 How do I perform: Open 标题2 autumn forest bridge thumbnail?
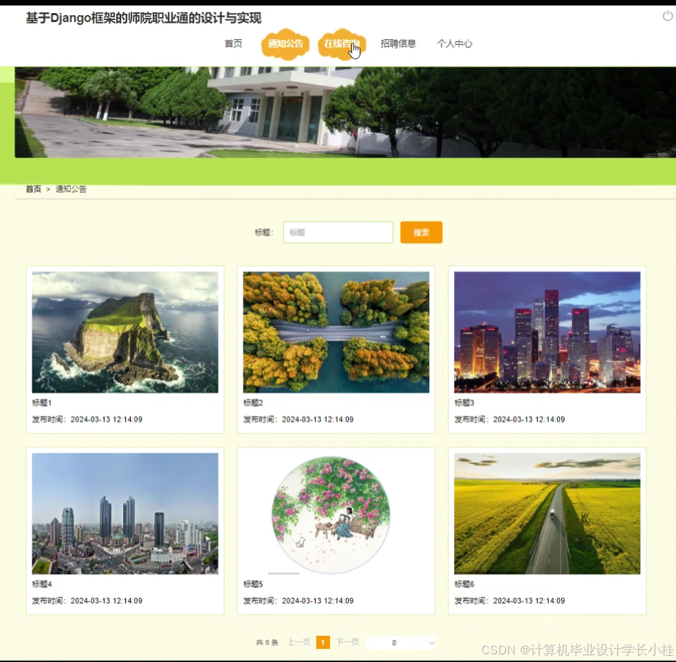tap(335, 331)
